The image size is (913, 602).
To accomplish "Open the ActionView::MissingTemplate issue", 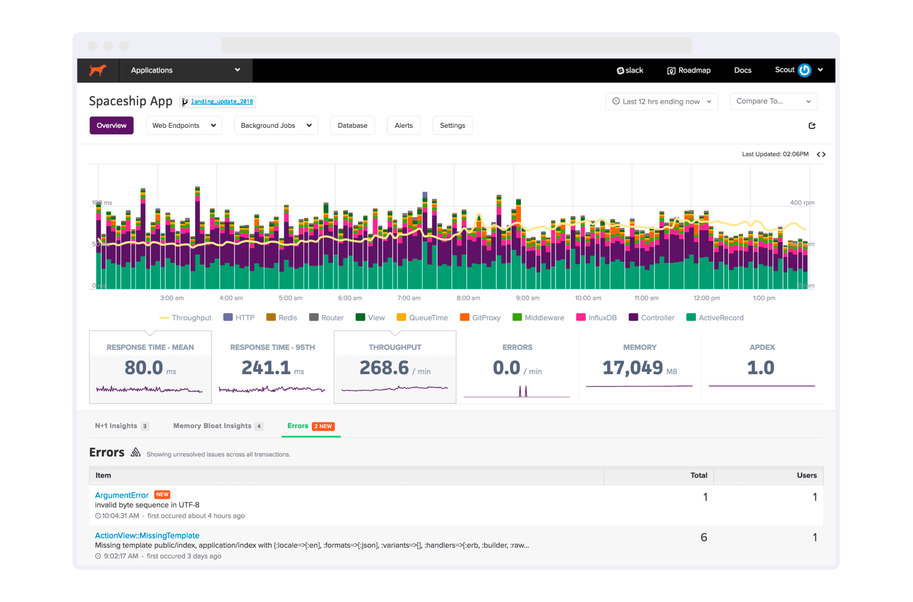I will click(x=147, y=536).
